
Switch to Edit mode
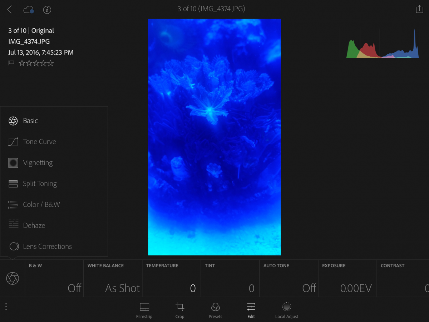(251, 310)
